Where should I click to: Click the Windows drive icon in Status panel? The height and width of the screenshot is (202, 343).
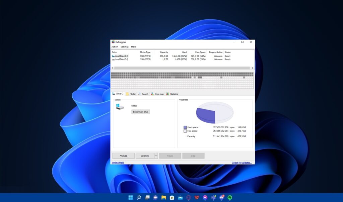120,107
